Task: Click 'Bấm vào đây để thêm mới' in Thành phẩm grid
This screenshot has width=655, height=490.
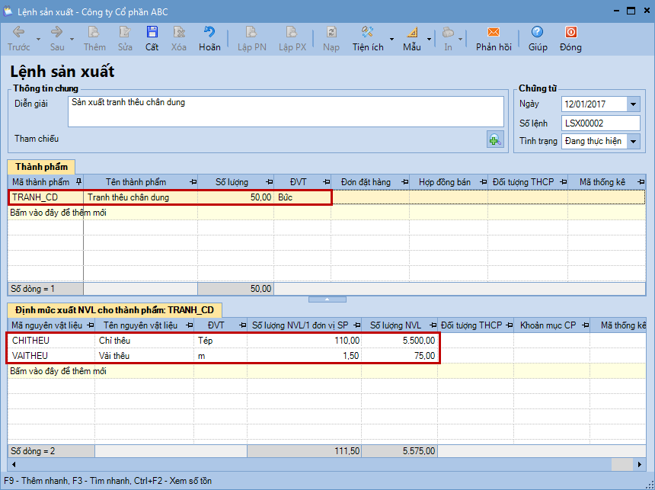Action: click(58, 213)
